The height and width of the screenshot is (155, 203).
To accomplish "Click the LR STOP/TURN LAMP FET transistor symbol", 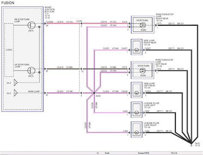I will (31, 70).
